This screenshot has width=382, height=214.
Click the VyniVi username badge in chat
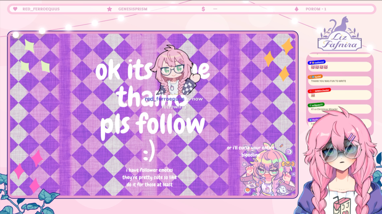coord(315,77)
